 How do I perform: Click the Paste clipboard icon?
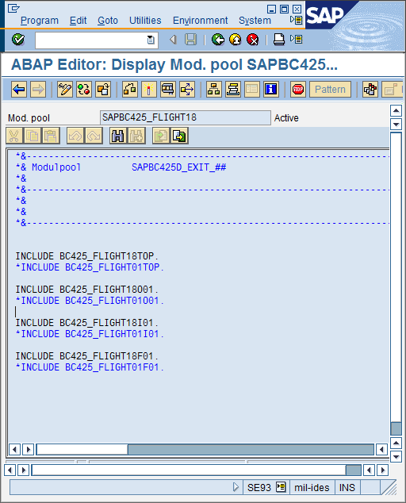point(51,136)
